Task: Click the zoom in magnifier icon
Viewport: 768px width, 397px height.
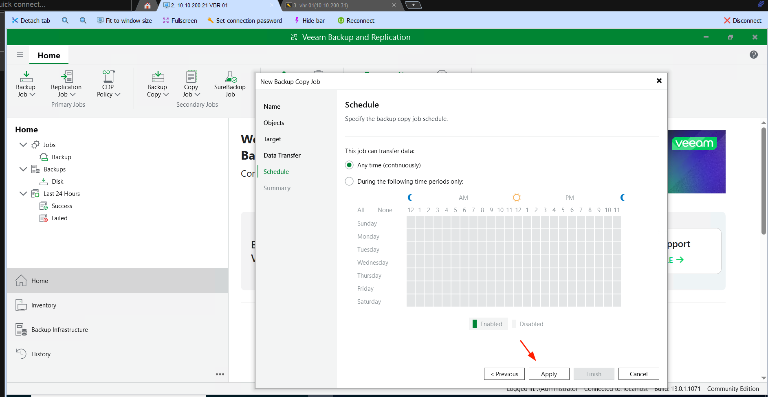Action: pos(65,20)
